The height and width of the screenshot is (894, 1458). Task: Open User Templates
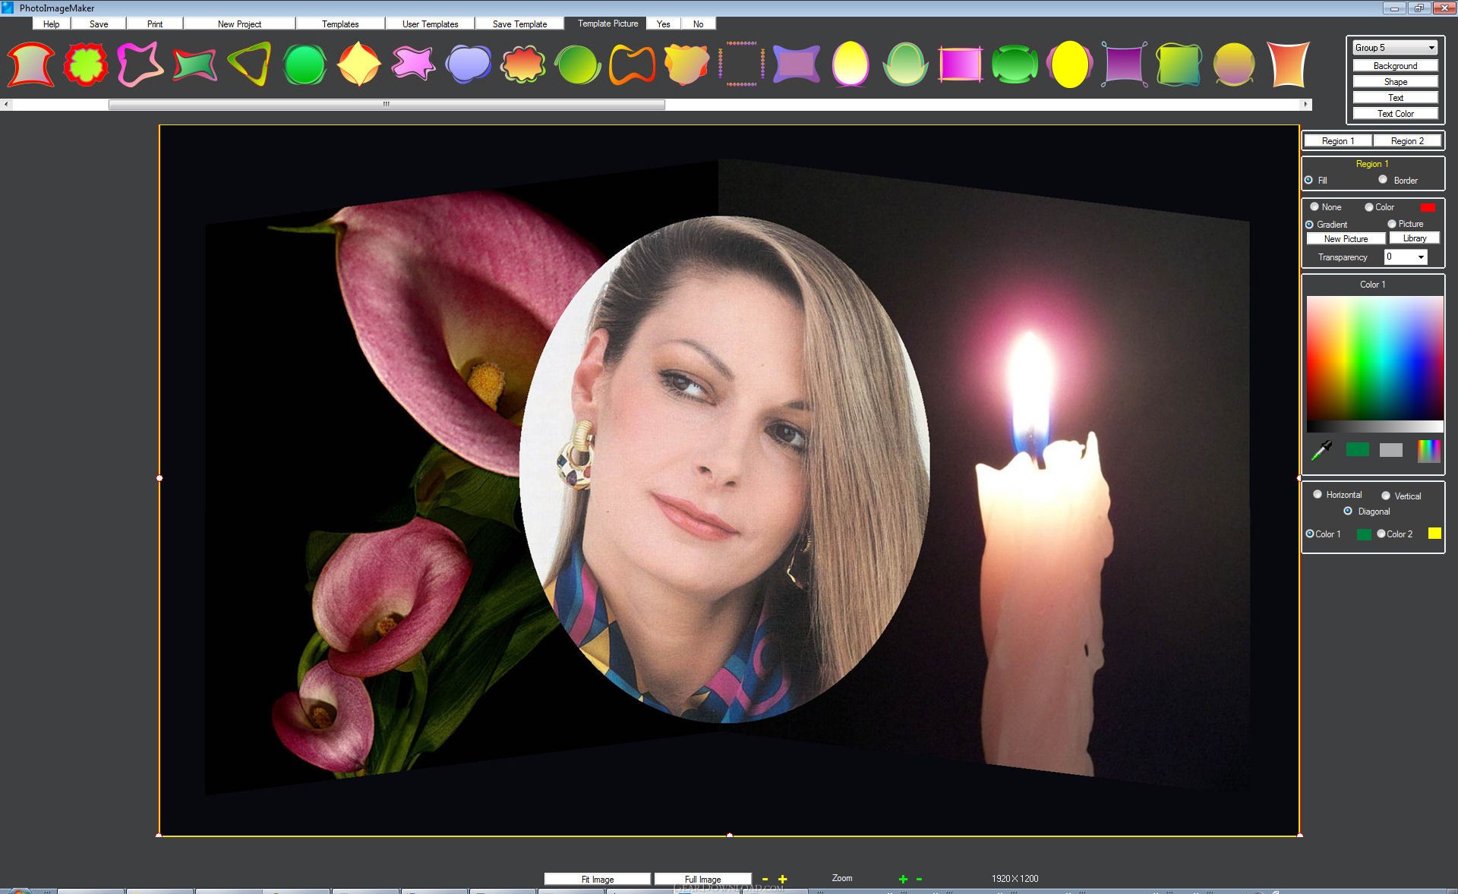point(431,24)
